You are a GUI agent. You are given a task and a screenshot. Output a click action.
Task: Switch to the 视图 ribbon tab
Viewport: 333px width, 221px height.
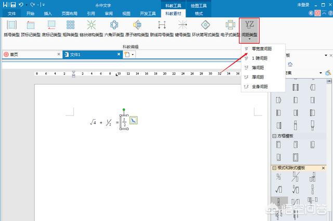(x=126, y=14)
